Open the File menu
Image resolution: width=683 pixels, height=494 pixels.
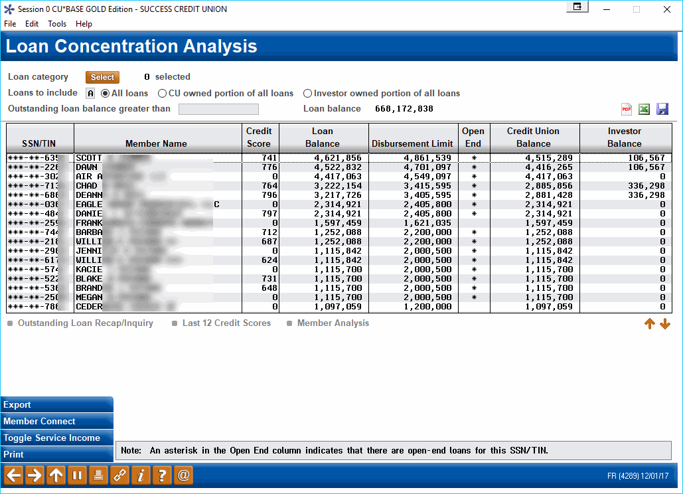(x=10, y=24)
